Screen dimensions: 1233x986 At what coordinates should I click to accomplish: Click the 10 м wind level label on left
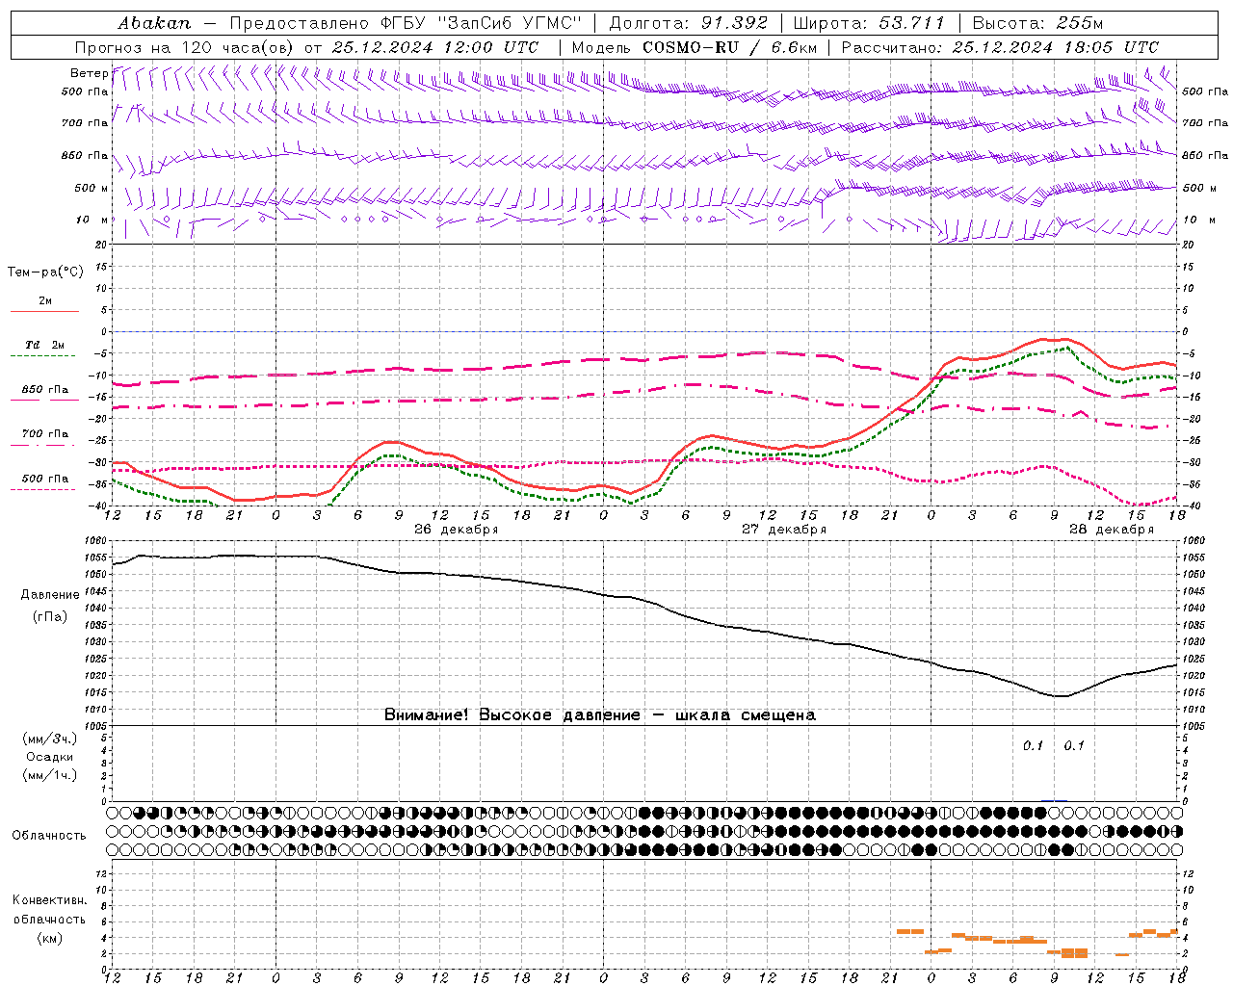[x=92, y=220]
